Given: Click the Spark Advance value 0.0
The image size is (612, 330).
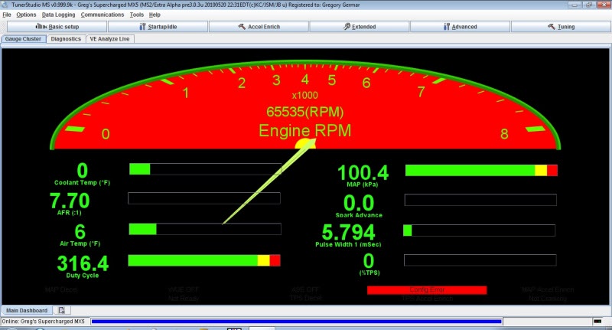Looking at the screenshot, I should coord(359,203).
